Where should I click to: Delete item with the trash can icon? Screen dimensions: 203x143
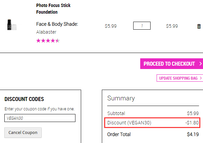coord(199,26)
